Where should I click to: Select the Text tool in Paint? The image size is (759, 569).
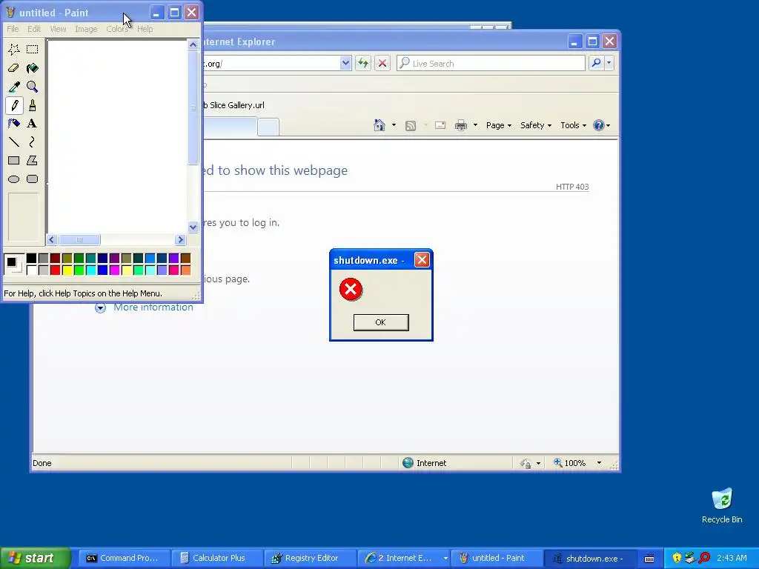click(x=33, y=124)
